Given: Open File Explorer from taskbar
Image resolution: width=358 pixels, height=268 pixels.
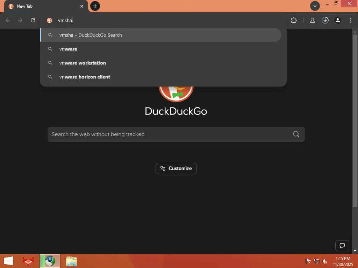Looking at the screenshot, I should (71, 261).
